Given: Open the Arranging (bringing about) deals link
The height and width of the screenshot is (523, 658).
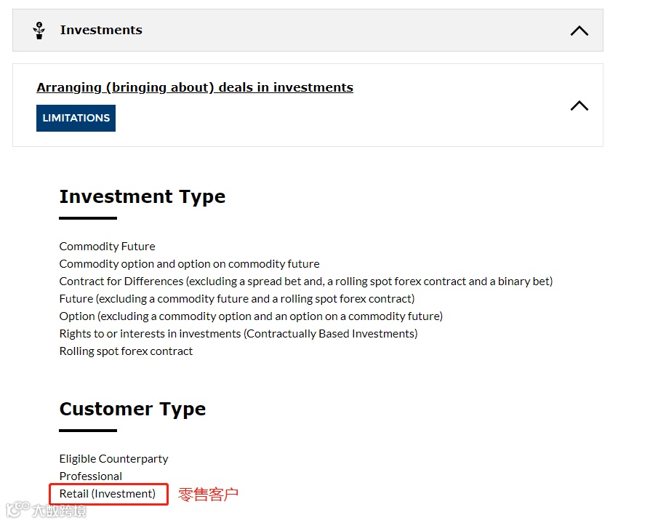Looking at the screenshot, I should click(195, 87).
